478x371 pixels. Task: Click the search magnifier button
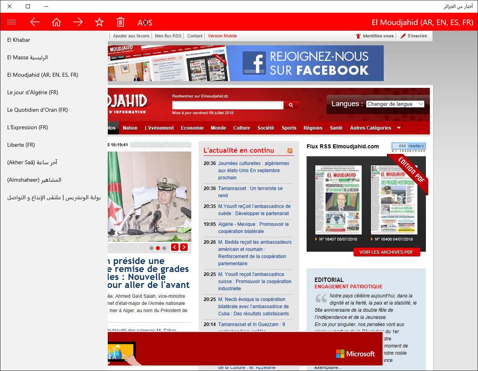pyautogui.click(x=291, y=105)
